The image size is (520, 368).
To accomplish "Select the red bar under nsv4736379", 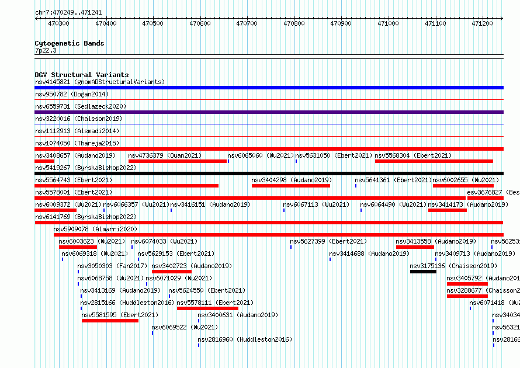I will [178, 161].
